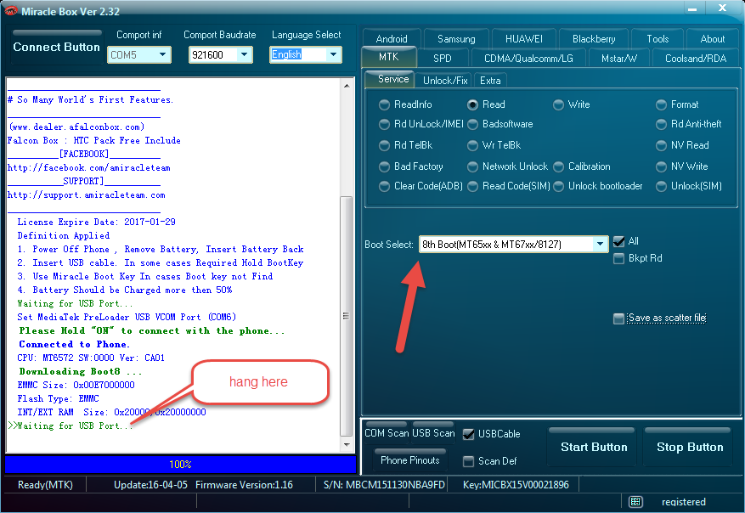Enable Save as scatter file checkbox
The image size is (745, 513).
(x=619, y=319)
